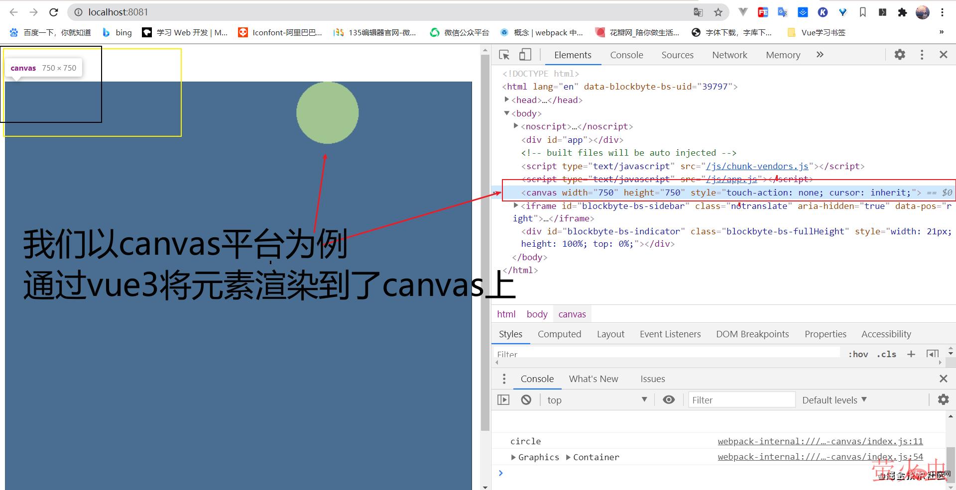The width and height of the screenshot is (956, 490).
Task: Click the inspect element picker icon
Action: pyautogui.click(x=504, y=55)
